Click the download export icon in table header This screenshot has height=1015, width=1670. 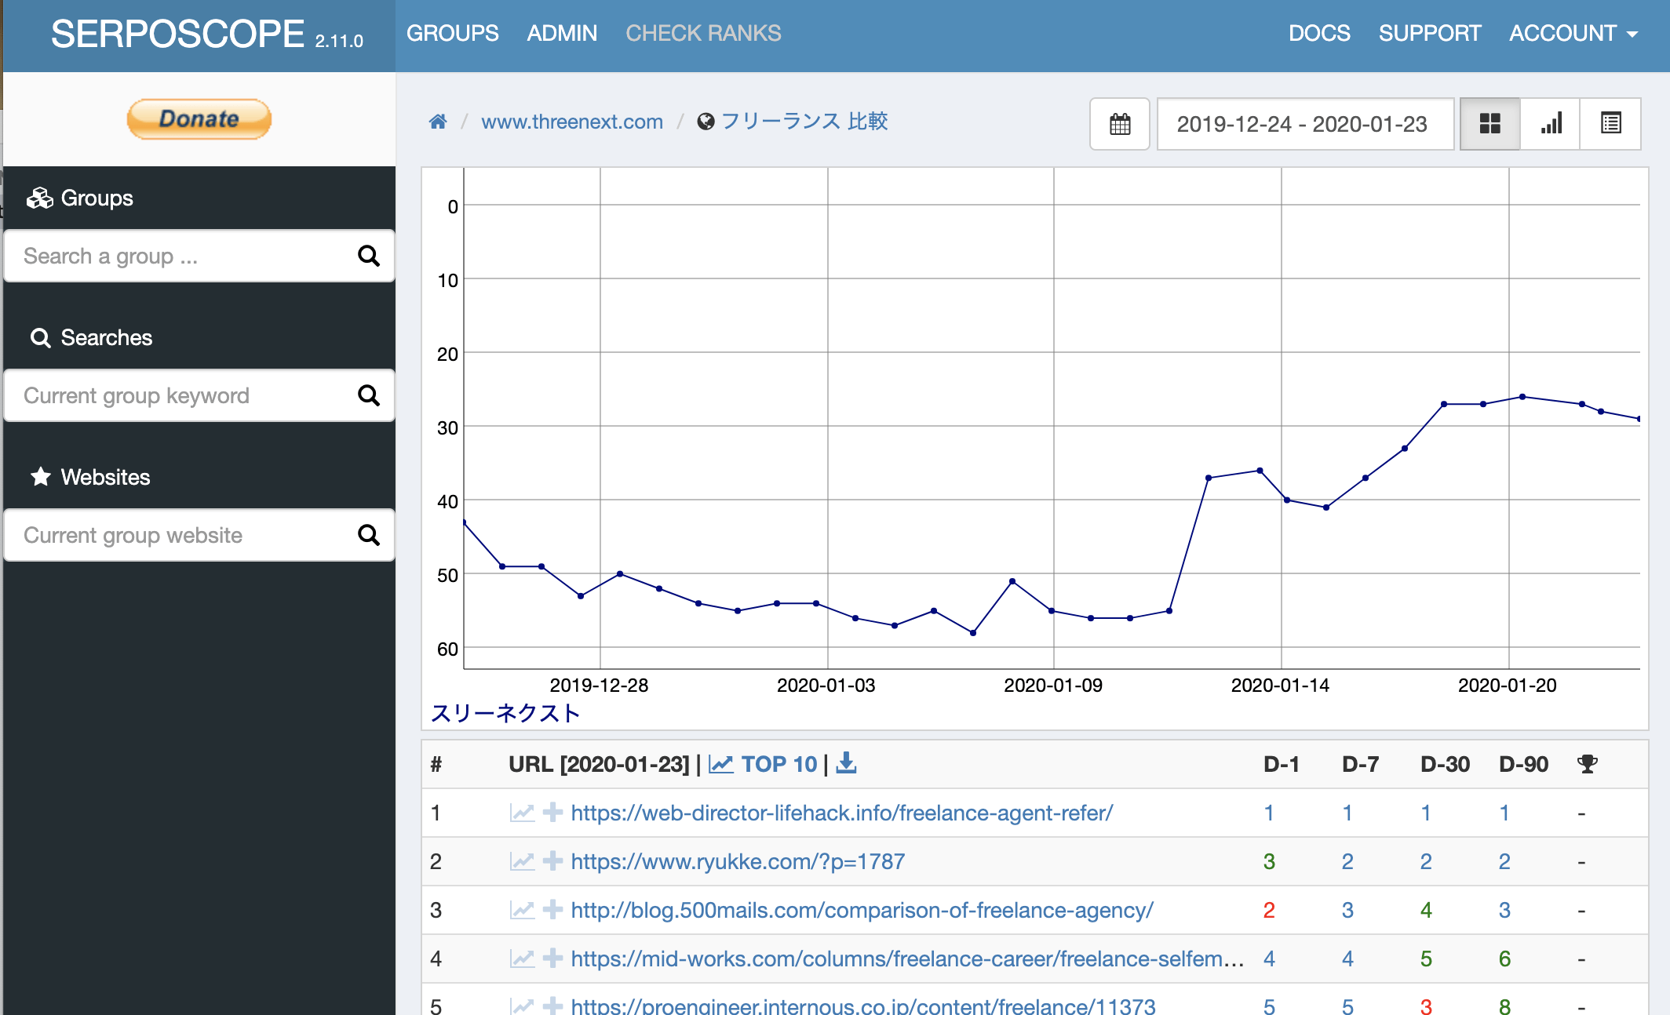(846, 763)
